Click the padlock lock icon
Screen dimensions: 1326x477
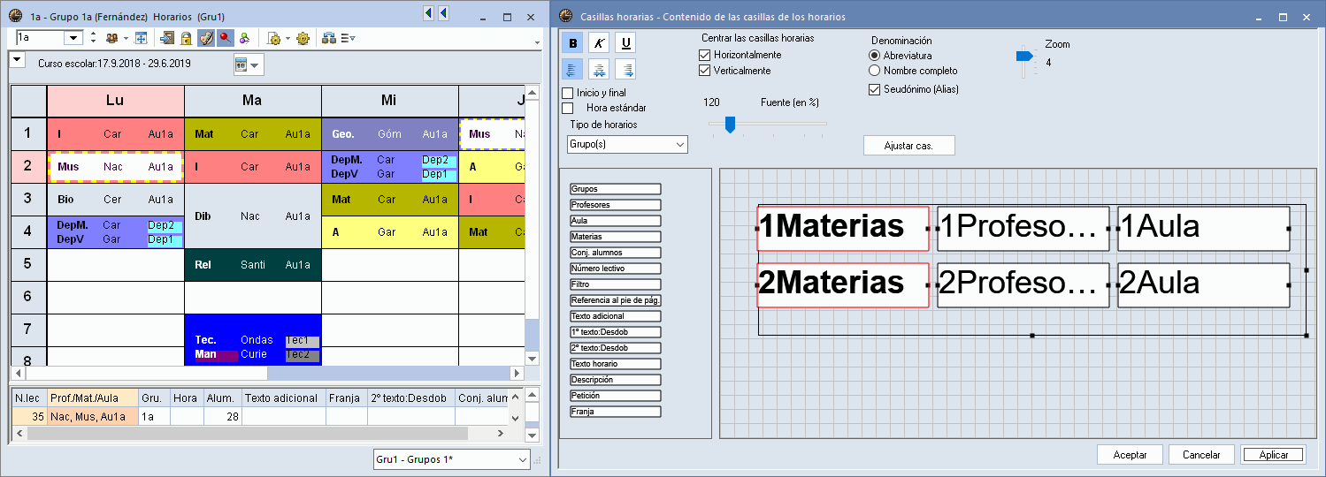tap(186, 38)
